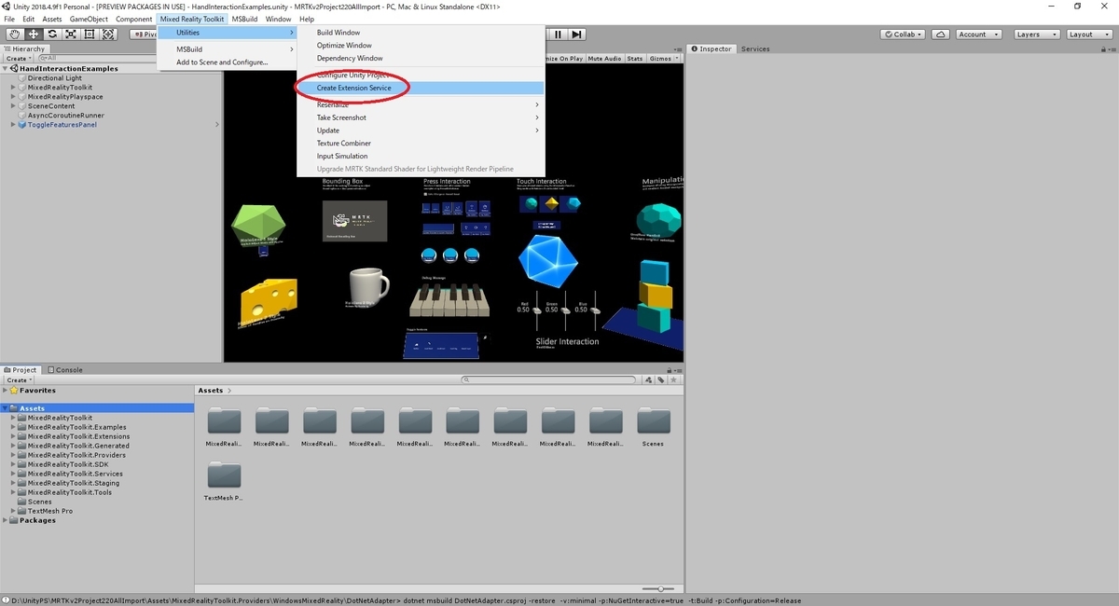1119x606 pixels.
Task: Pause the game playback
Action: [x=558, y=34]
